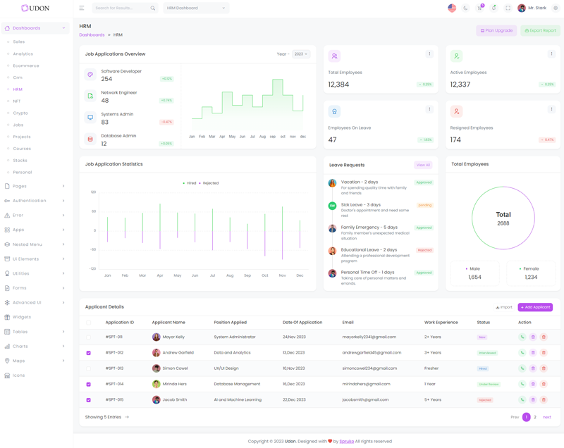Expand the Authentication sidebar menu

(x=35, y=201)
